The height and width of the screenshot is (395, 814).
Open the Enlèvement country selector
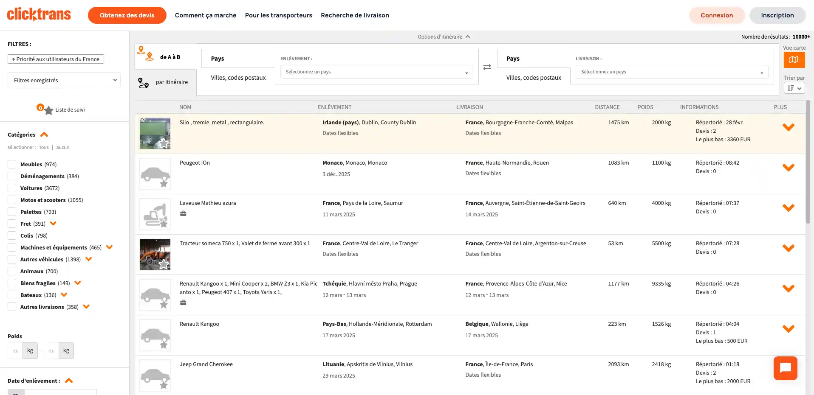point(376,72)
